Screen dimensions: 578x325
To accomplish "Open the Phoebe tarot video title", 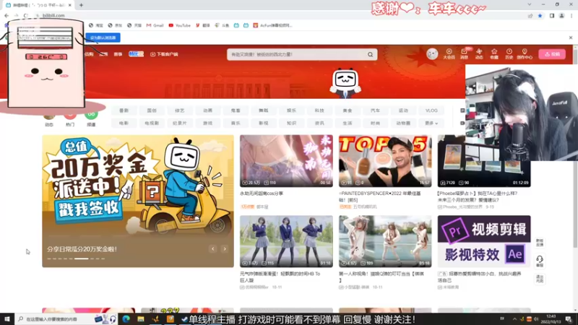I will coord(477,196).
